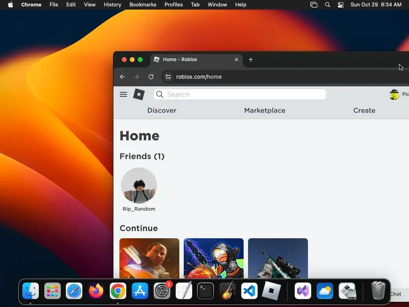Click the Home page heading

139,136
